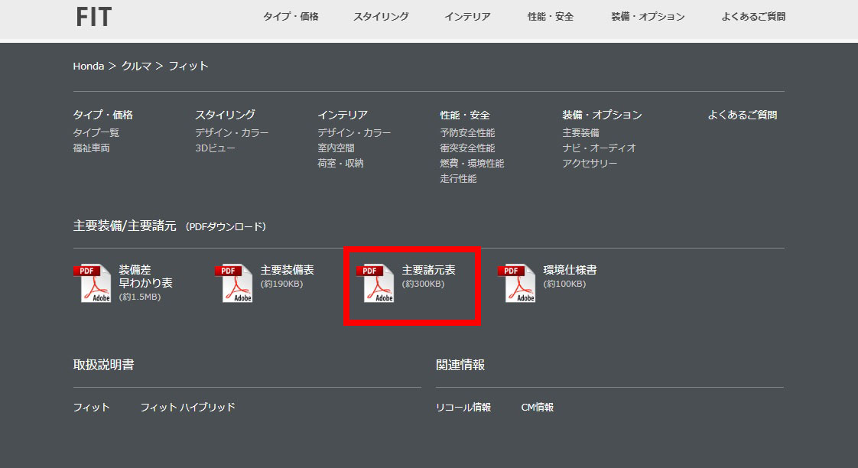Open the 装備・オプション footer heading
The width and height of the screenshot is (858, 468).
click(x=602, y=115)
